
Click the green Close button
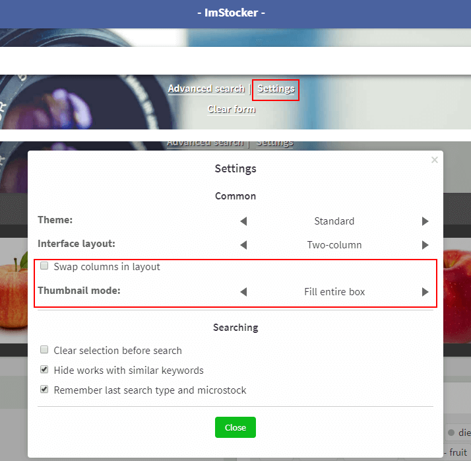tap(235, 427)
